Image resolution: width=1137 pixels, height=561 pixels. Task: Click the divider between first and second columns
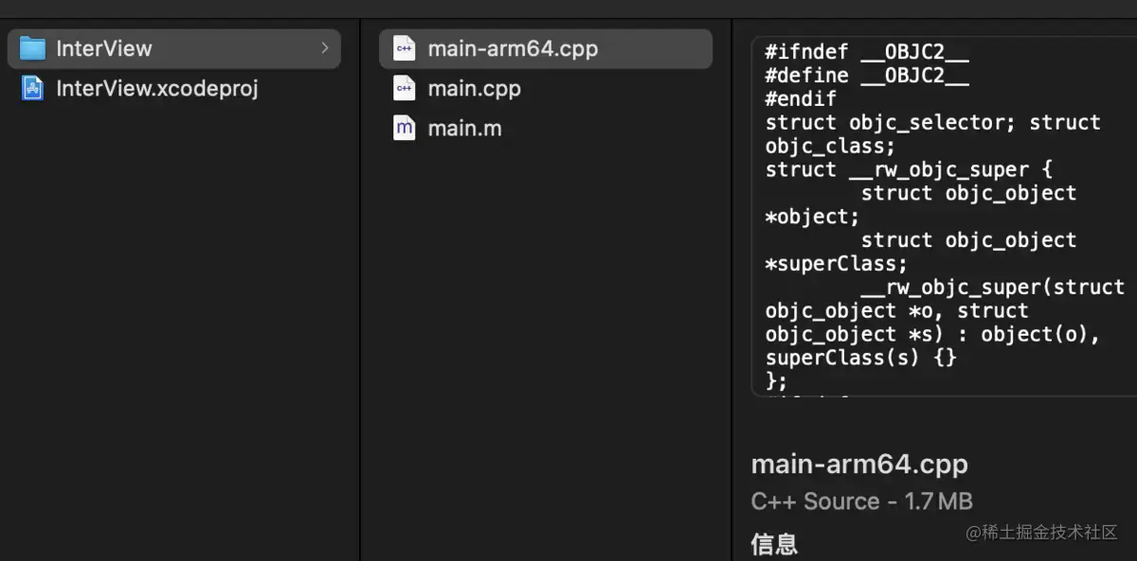click(x=361, y=284)
